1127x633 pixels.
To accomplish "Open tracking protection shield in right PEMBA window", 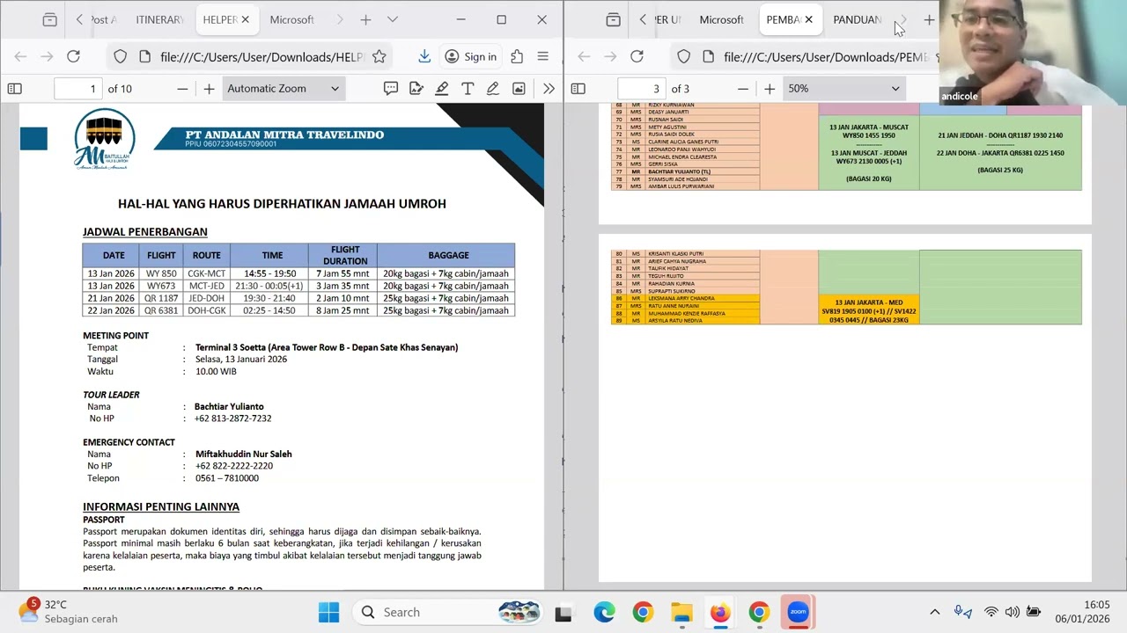I will (x=684, y=56).
